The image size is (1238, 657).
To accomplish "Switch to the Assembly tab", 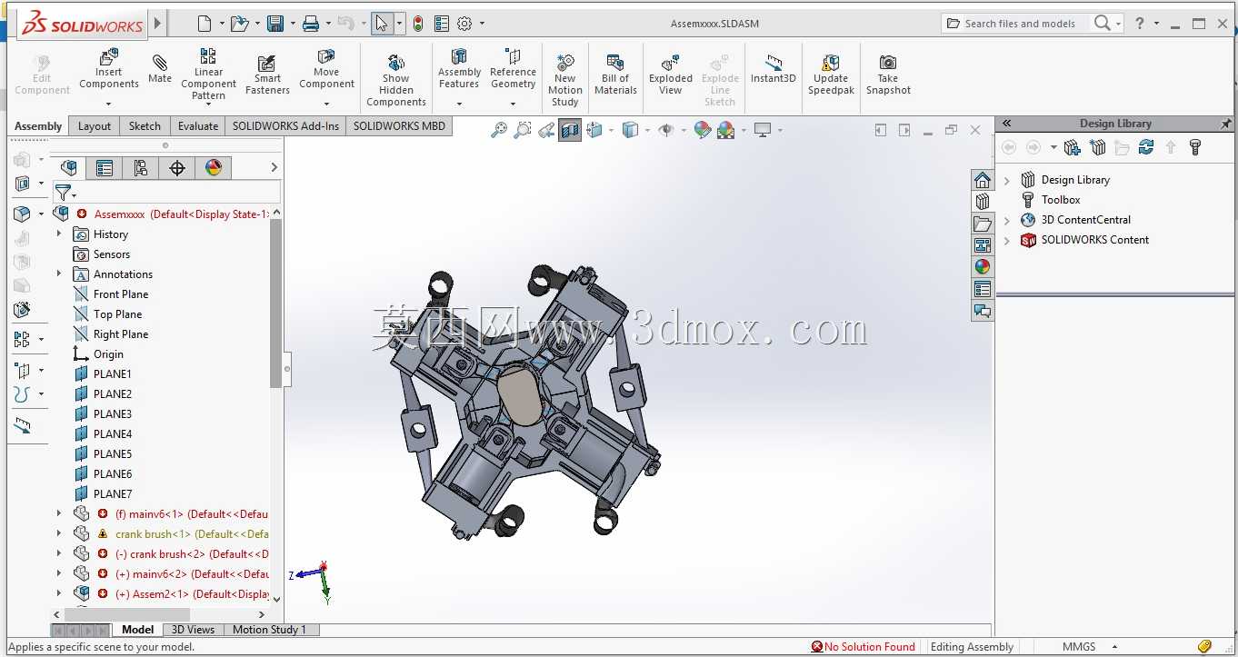I will (x=38, y=126).
